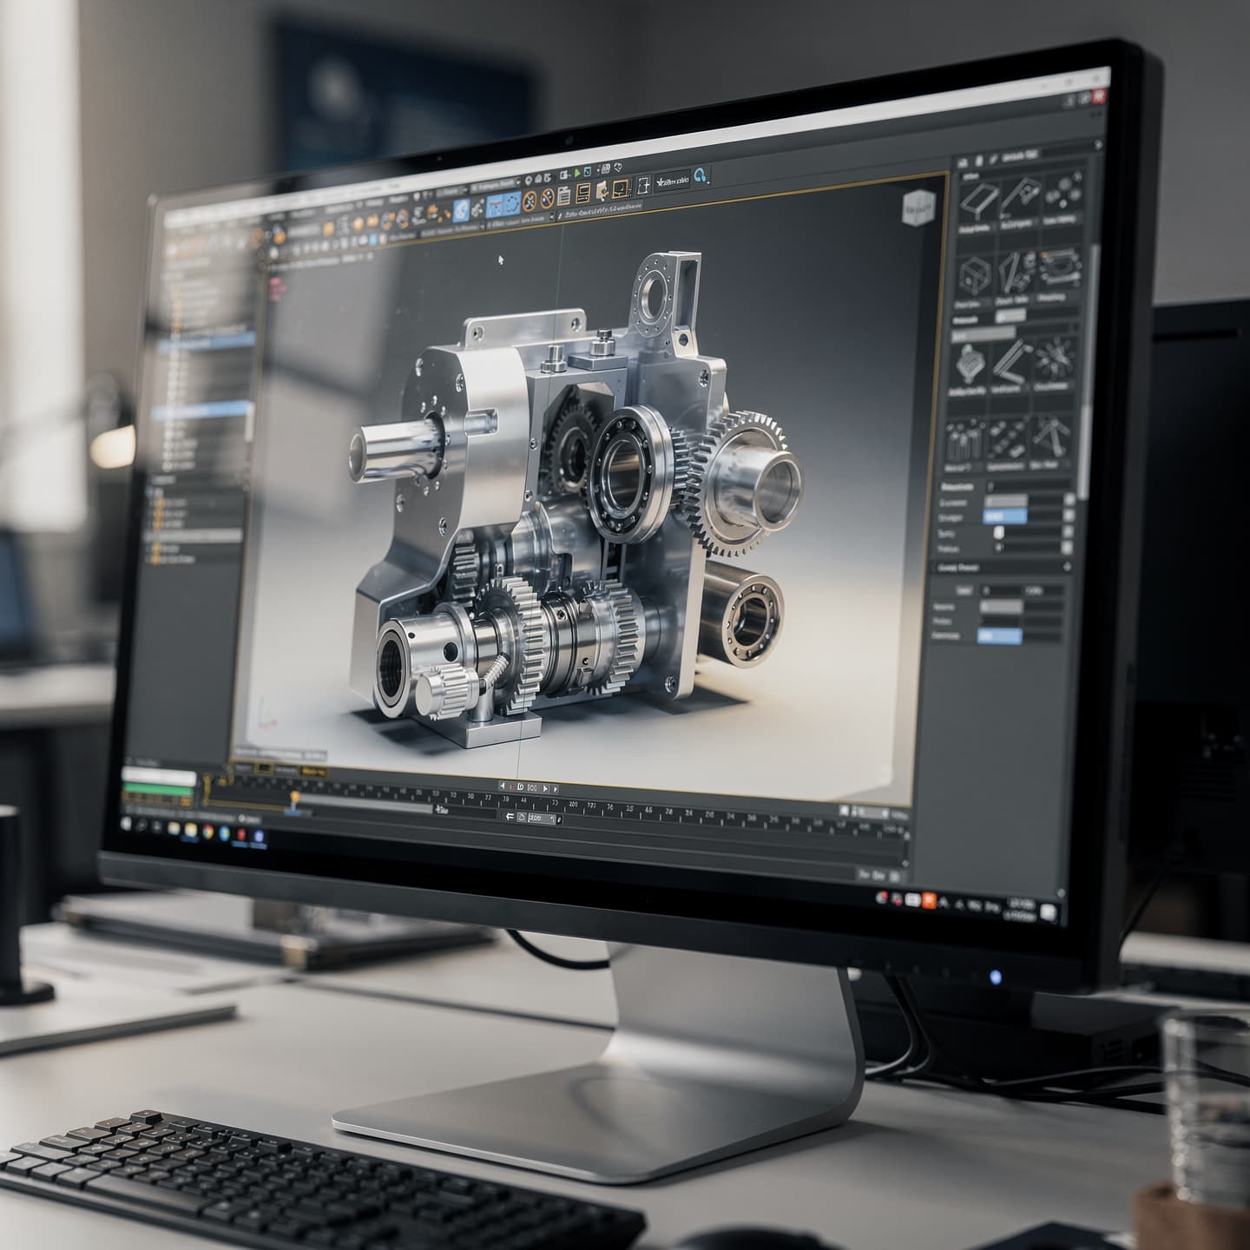Click the view orientation cube in the viewport

point(918,207)
